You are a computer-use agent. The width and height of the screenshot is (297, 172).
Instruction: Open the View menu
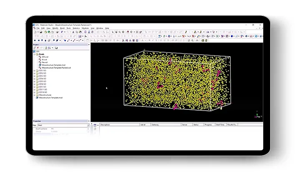48,28
